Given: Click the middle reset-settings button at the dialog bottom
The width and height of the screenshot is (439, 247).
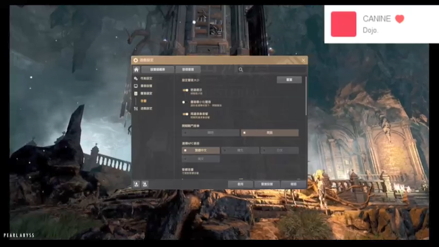Looking at the screenshot, I should [267, 184].
